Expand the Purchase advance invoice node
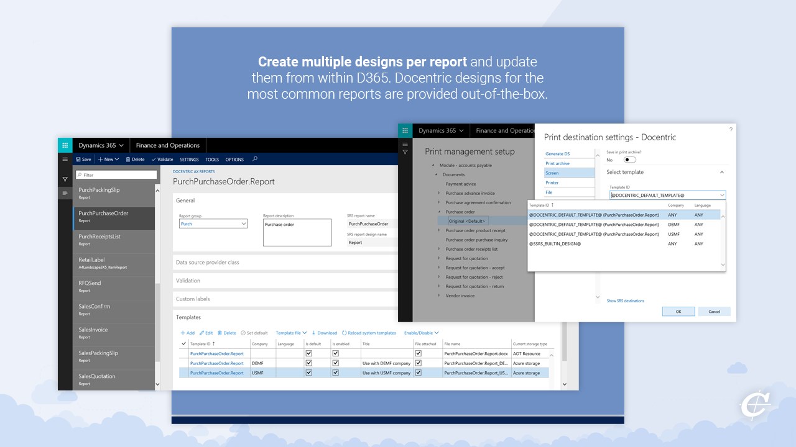The height and width of the screenshot is (447, 796). 439,193
